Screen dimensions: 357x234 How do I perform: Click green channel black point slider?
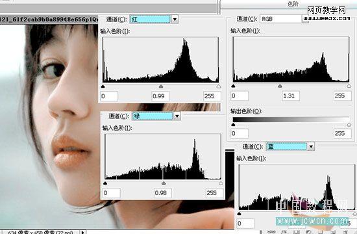coord(105,183)
